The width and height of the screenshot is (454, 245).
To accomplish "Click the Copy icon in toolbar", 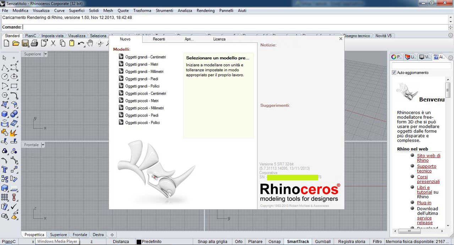I will click(x=62, y=43).
